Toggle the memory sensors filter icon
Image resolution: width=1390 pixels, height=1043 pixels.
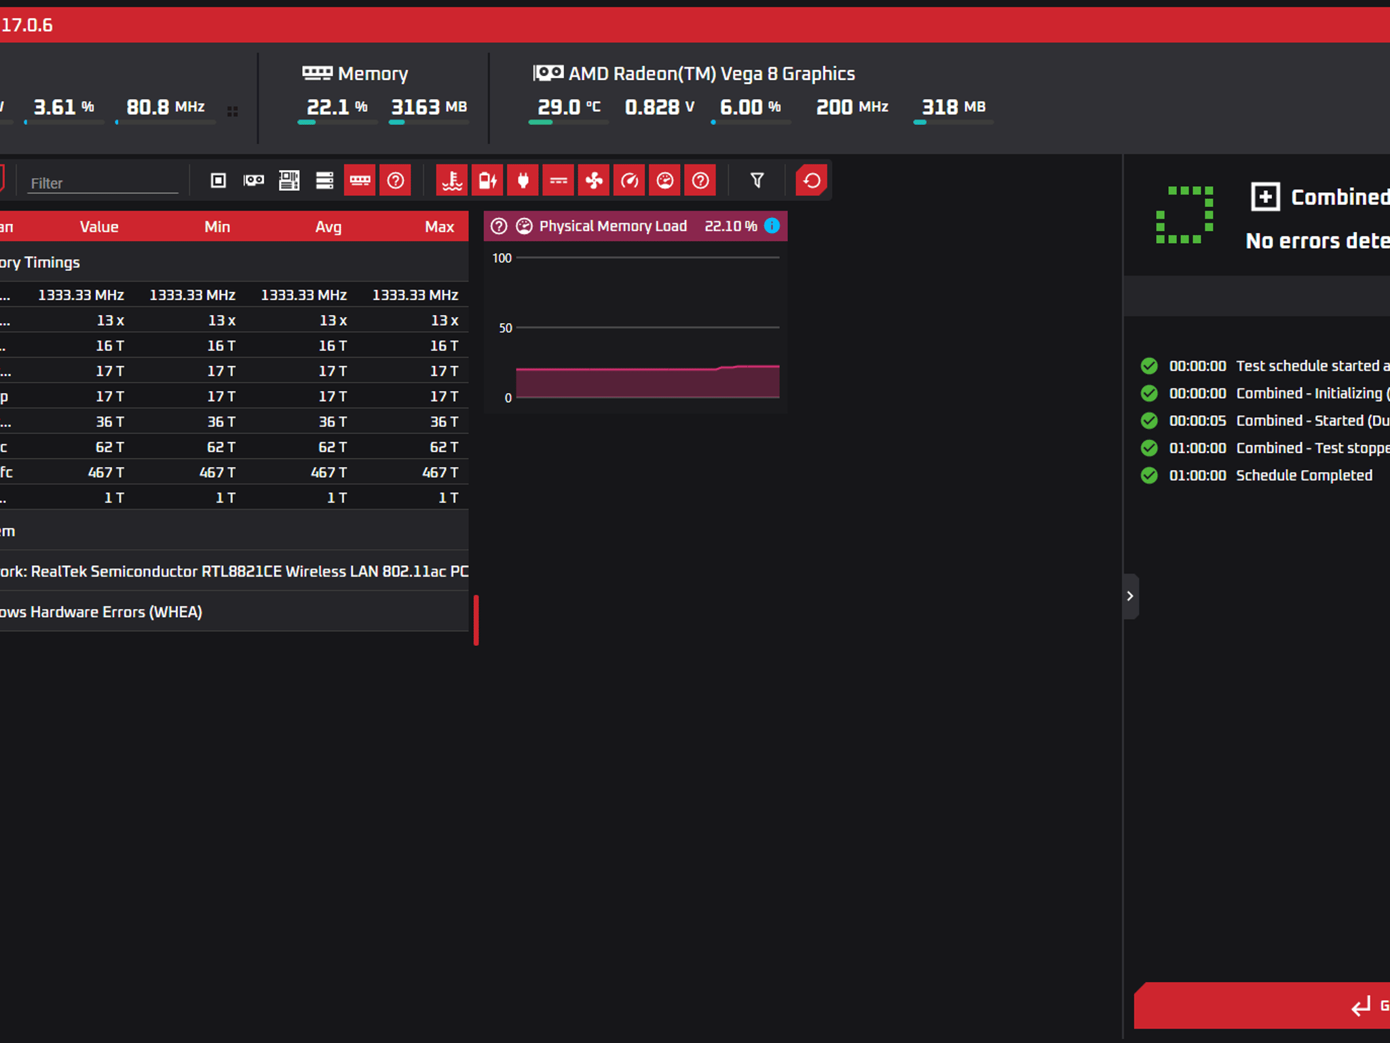click(360, 181)
